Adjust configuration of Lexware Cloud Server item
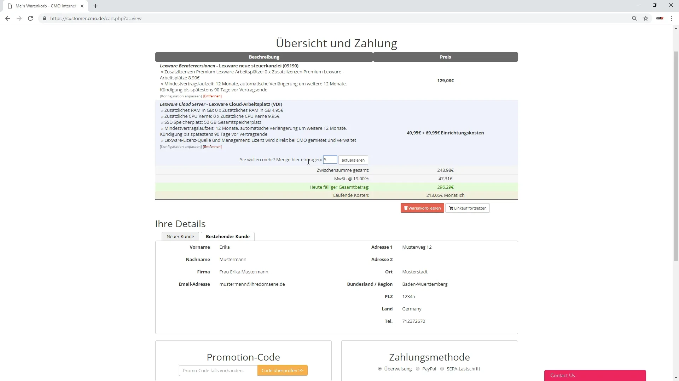This screenshot has height=381, width=679. pos(181,147)
